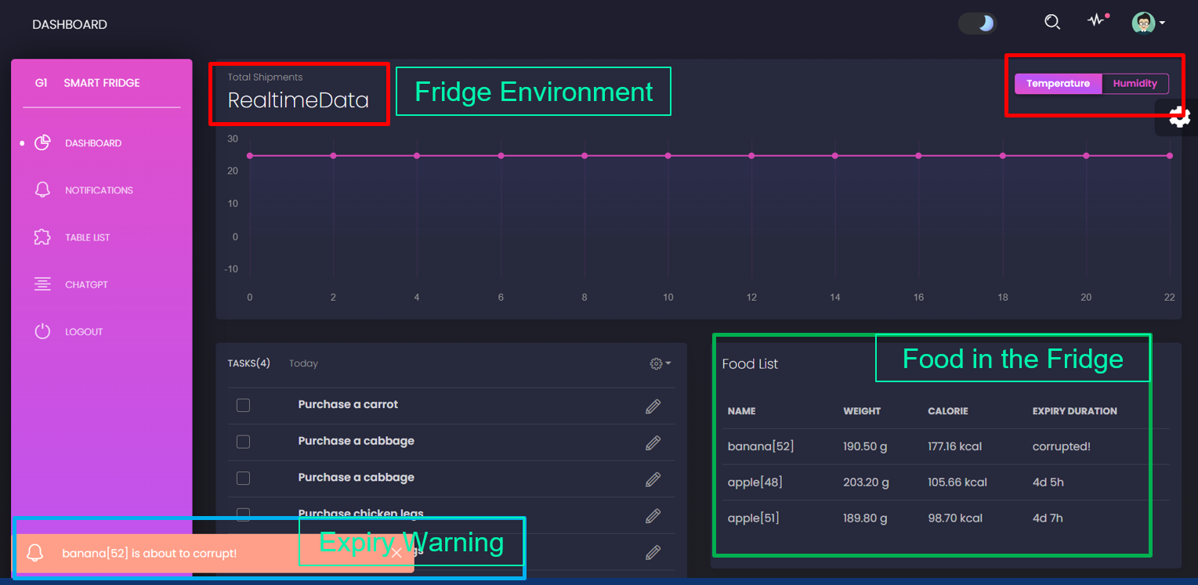Click the Table List puzzle icon
Screen dimensions: 1198x585
[42, 237]
